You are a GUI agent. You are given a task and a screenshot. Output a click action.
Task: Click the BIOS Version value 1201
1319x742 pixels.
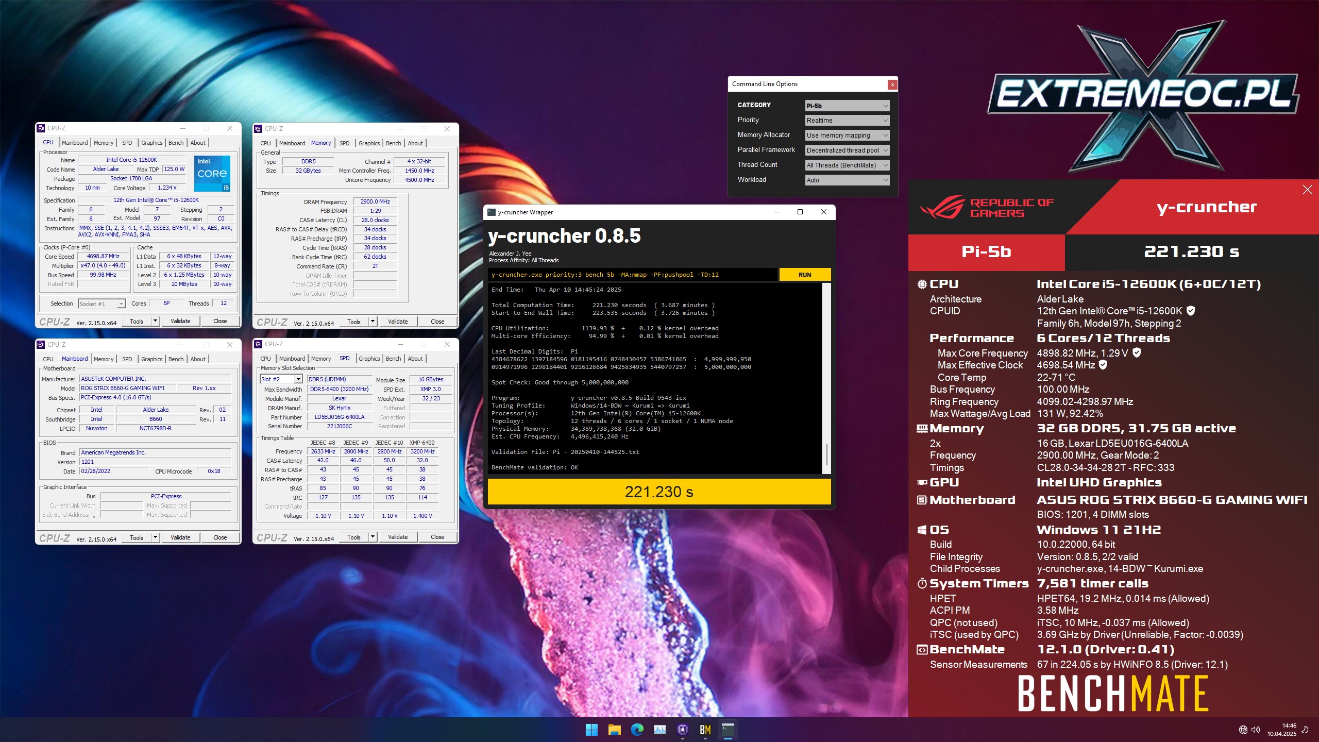pos(155,462)
